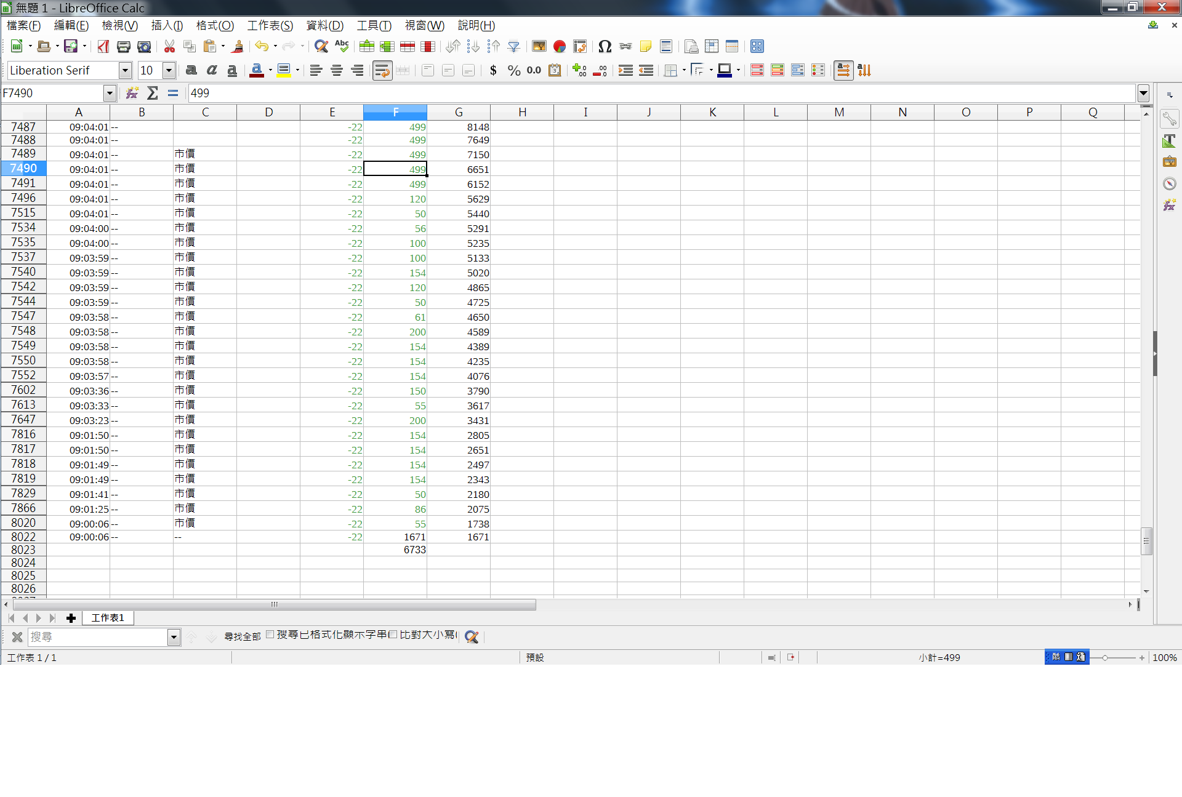
Task: Open the 格式(O) menu
Action: pyautogui.click(x=215, y=25)
